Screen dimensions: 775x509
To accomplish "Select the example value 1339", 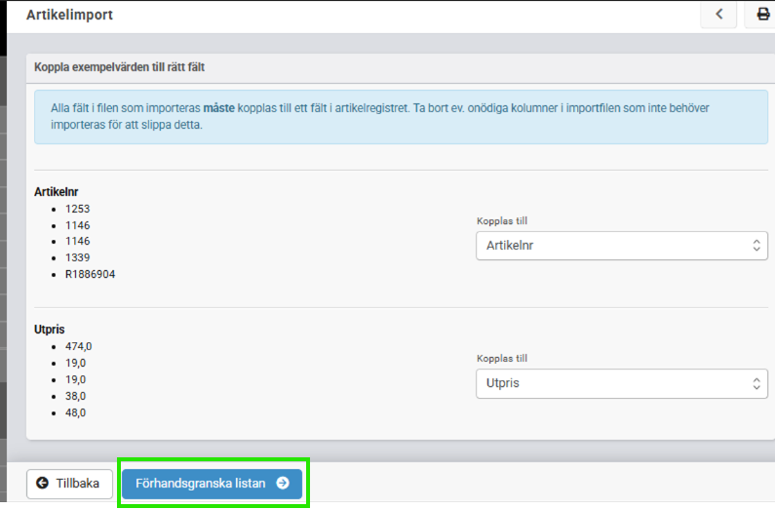I will click(x=78, y=257).
